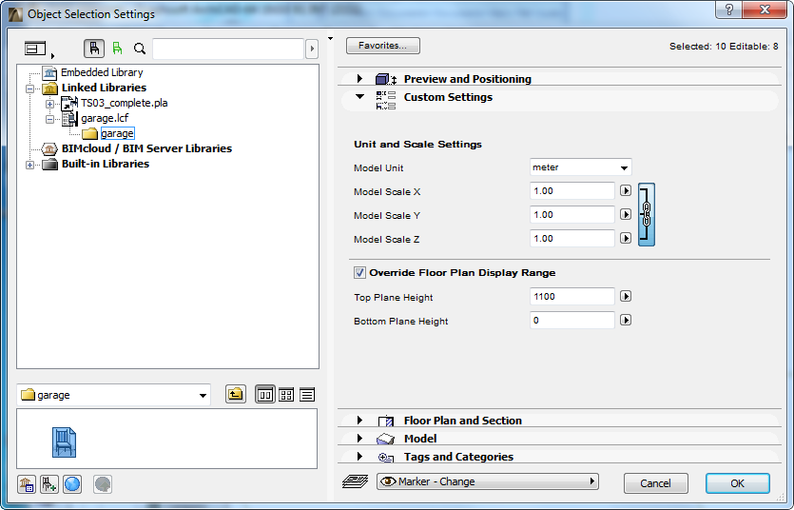794x510 pixels.
Task: Click the blue globe web objects icon
Action: [x=72, y=484]
